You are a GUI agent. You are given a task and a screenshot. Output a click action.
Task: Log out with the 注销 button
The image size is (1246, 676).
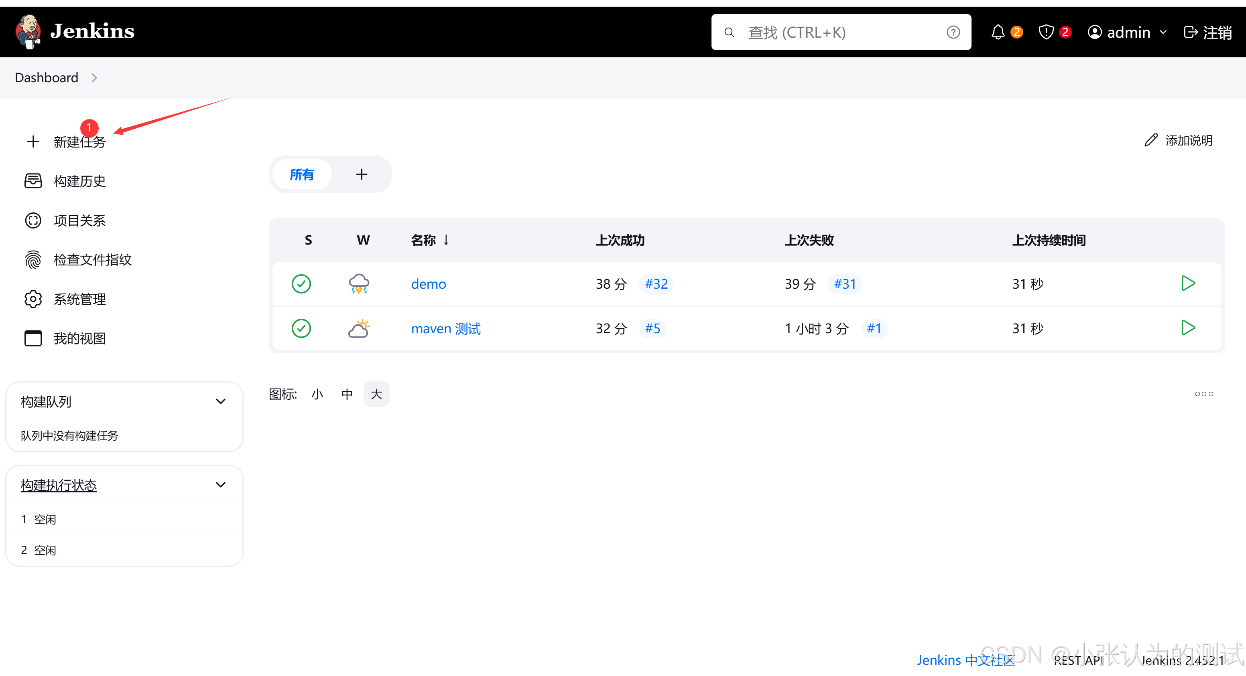[x=1207, y=32]
